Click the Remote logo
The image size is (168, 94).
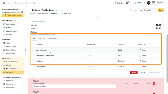pyautogui.click(x=139, y=3)
